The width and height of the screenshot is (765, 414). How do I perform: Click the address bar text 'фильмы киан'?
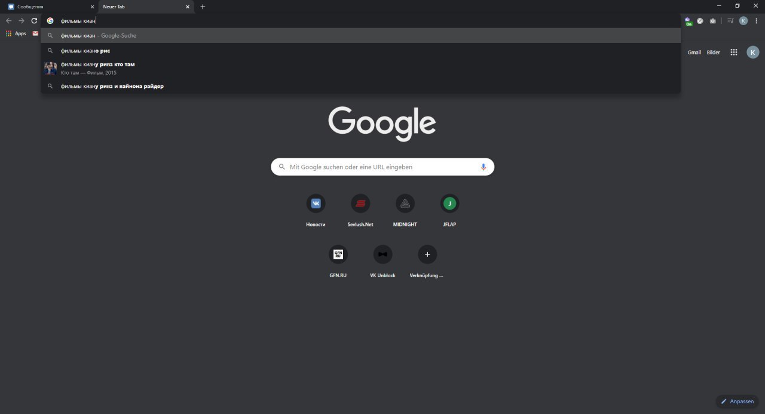(78, 20)
